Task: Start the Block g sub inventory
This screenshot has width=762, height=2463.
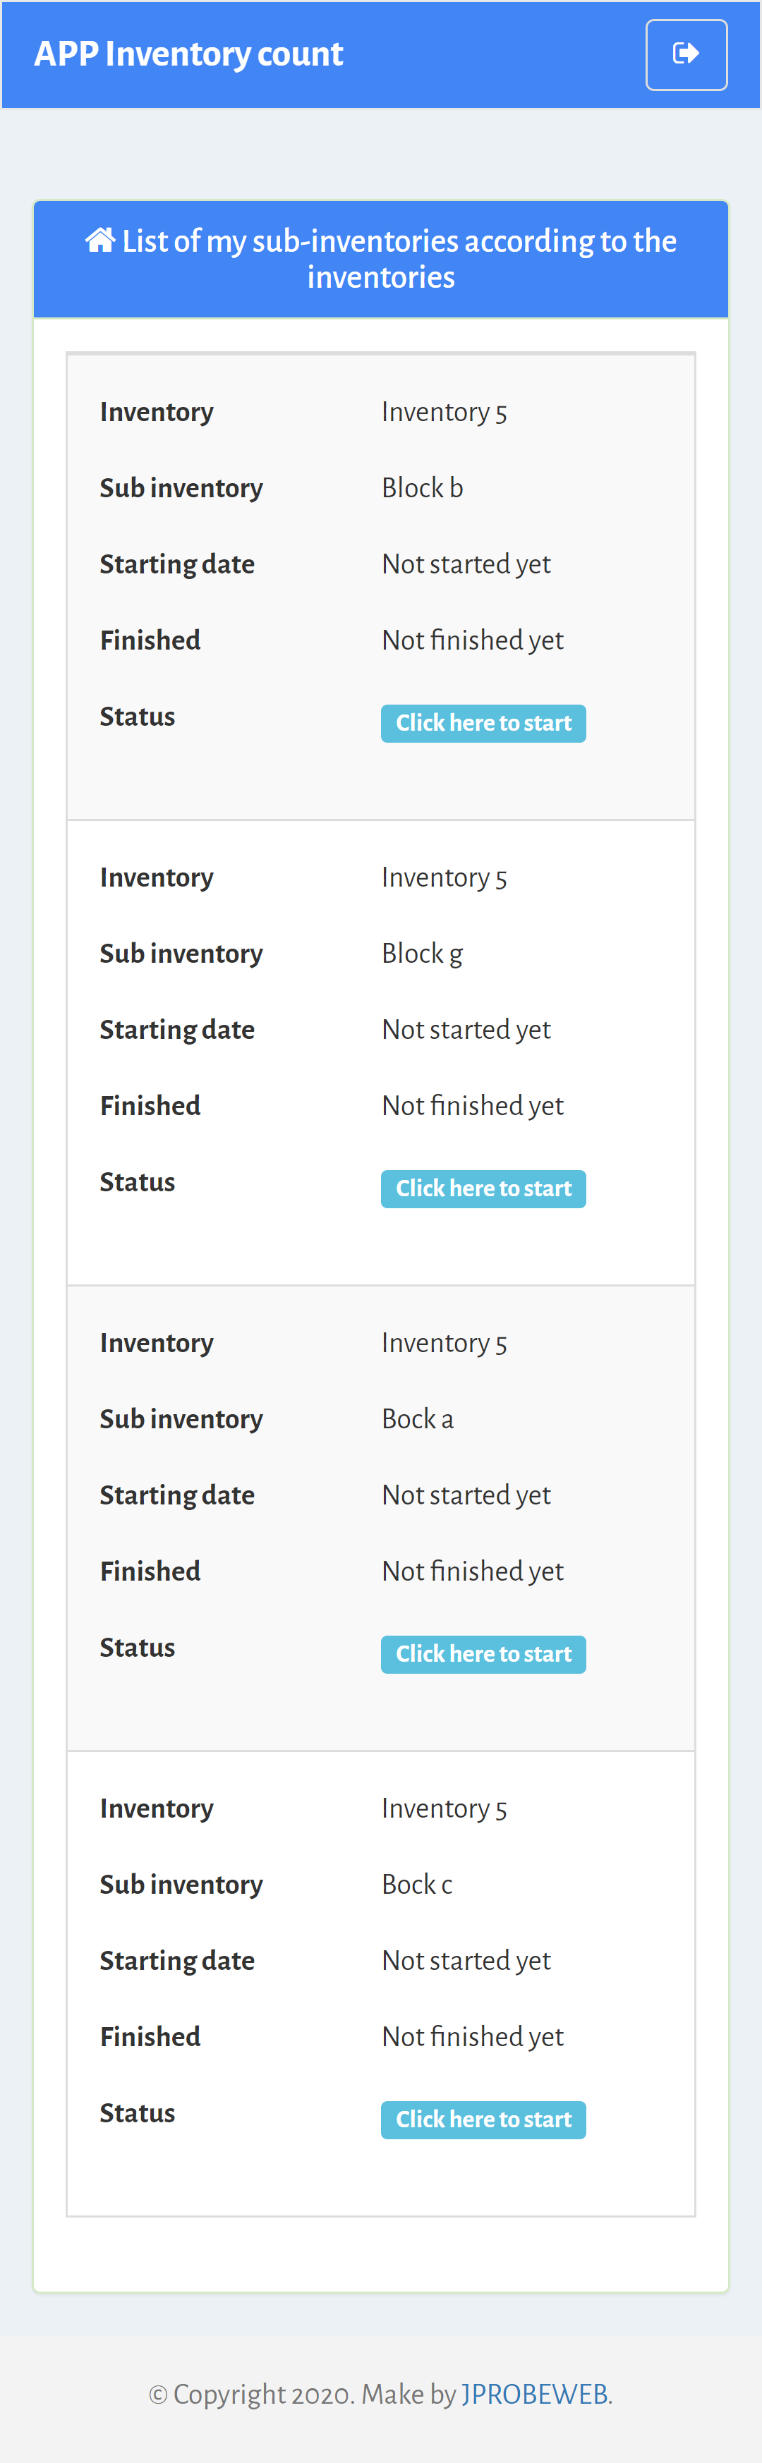Action: click(x=483, y=1189)
